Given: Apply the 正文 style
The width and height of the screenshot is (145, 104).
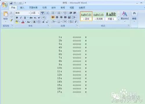Looking at the screenshot, I should point(86,16).
